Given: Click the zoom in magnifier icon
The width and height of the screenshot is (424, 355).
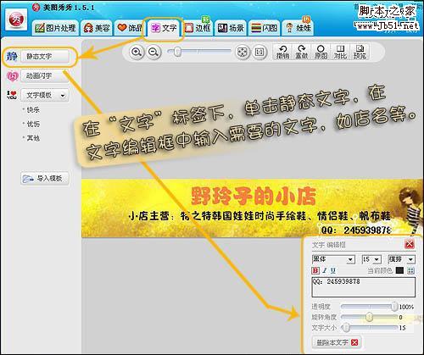Looking at the screenshot, I should tap(137, 53).
